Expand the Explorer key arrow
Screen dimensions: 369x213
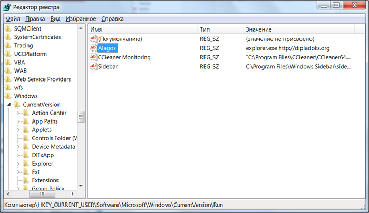click(18, 164)
